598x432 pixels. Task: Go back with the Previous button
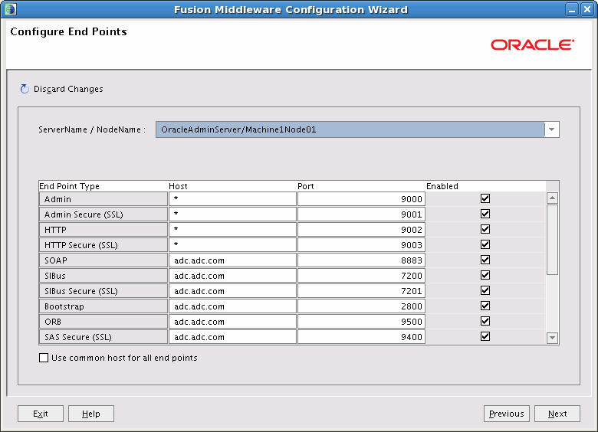(x=507, y=414)
